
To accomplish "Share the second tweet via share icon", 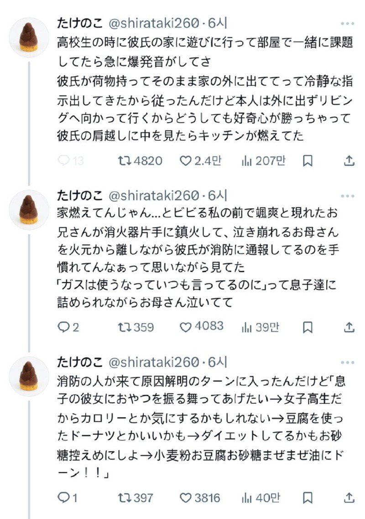I will pos(349,327).
